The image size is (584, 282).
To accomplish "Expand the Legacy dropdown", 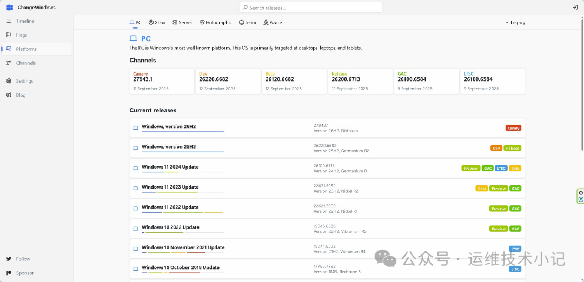I will pyautogui.click(x=515, y=23).
